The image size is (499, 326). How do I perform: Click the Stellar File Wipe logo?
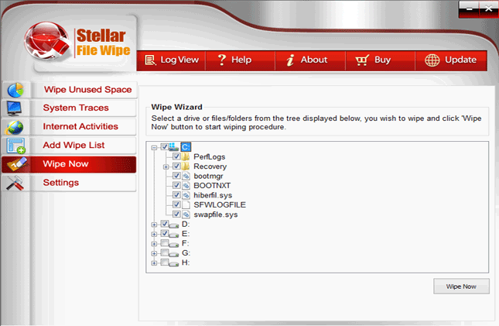(77, 43)
